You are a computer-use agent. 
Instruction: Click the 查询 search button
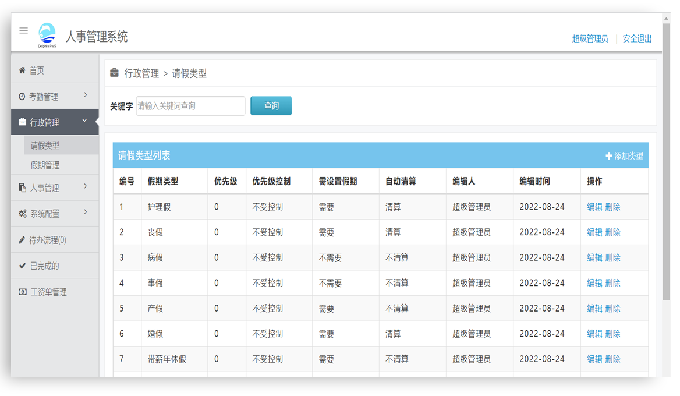pyautogui.click(x=271, y=106)
